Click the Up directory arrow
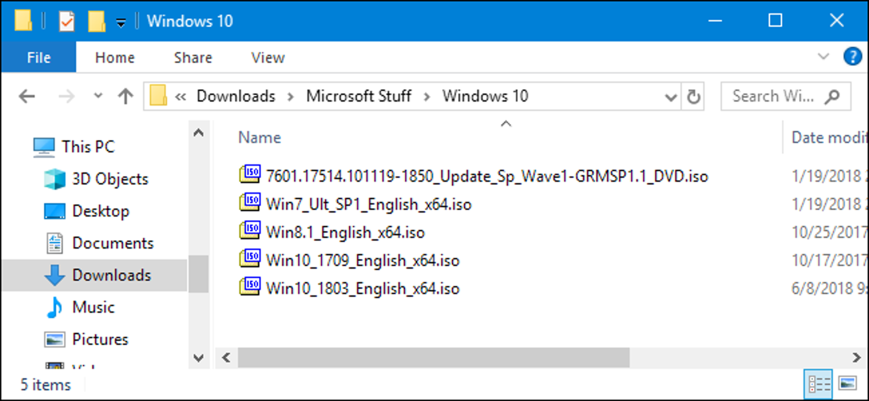Screen dimensions: 869x401 pos(125,97)
